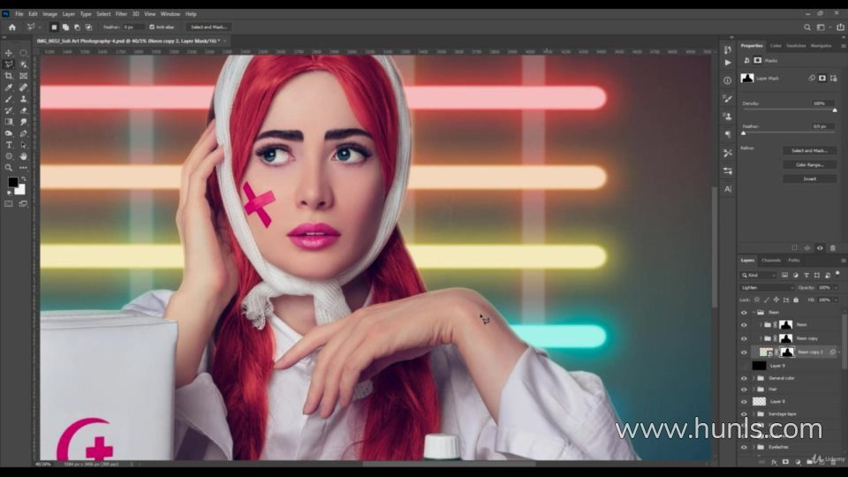The height and width of the screenshot is (477, 848).
Task: Select the Pen tool
Action: point(23,133)
